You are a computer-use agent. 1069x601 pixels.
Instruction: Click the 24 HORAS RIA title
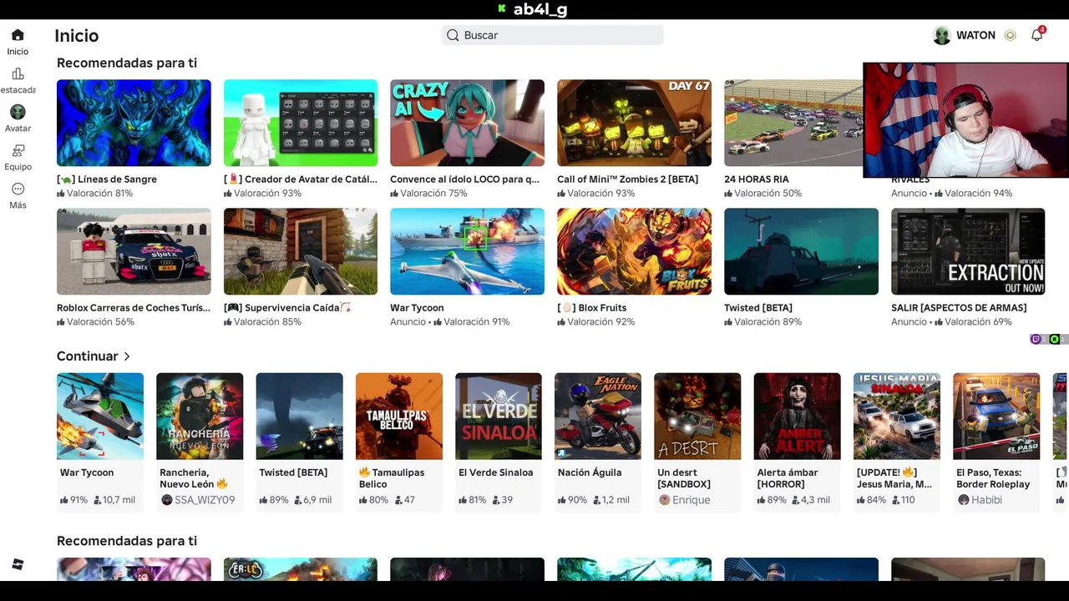coord(757,179)
